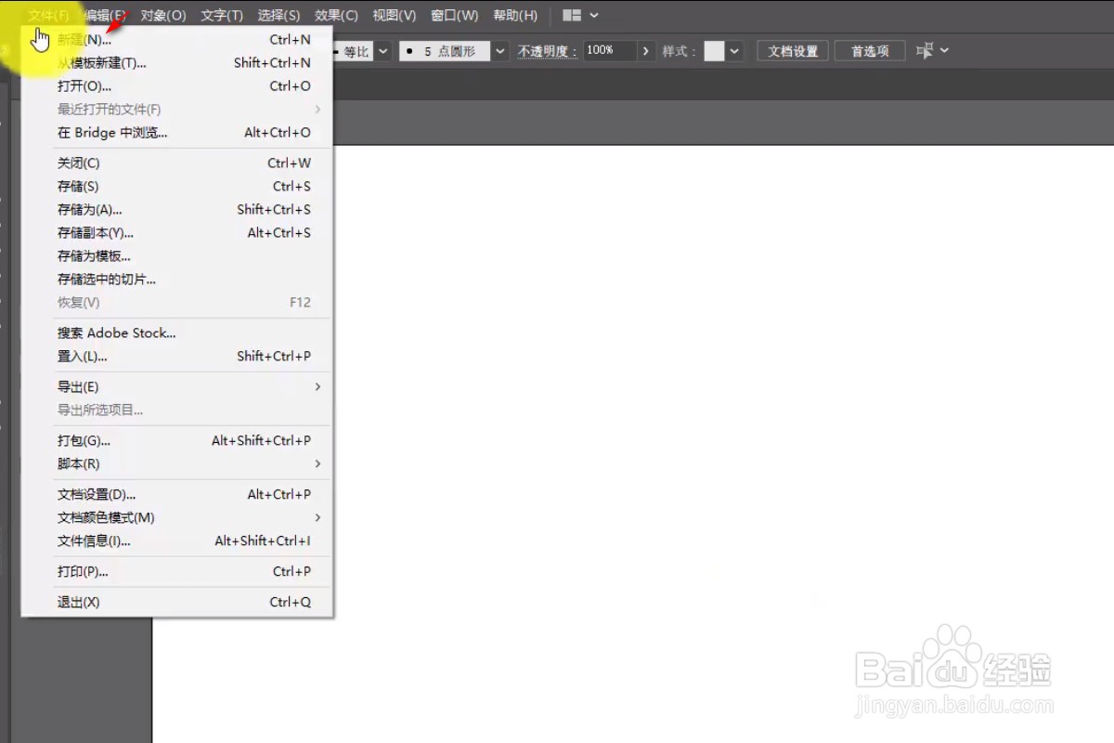
Task: Click the align to selection icon
Action: tap(925, 50)
